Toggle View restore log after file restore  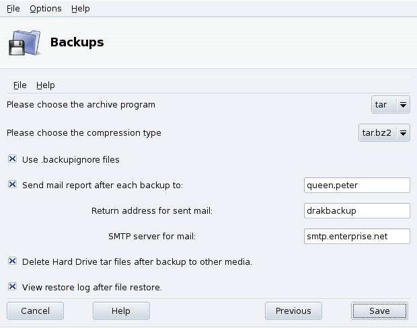pos(12,287)
